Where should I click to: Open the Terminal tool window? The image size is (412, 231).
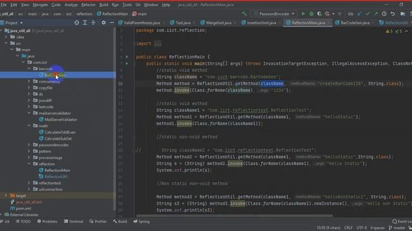[73, 221]
